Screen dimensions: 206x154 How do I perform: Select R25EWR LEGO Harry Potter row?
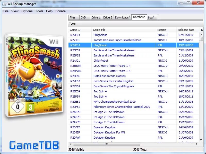(133, 66)
